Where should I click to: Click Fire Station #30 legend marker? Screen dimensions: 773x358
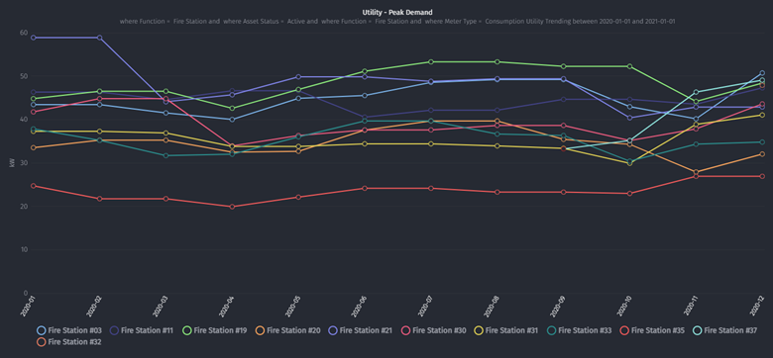point(406,330)
